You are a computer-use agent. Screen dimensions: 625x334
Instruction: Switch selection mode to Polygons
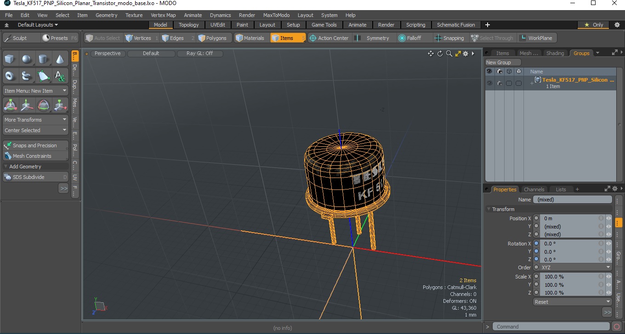pos(213,38)
